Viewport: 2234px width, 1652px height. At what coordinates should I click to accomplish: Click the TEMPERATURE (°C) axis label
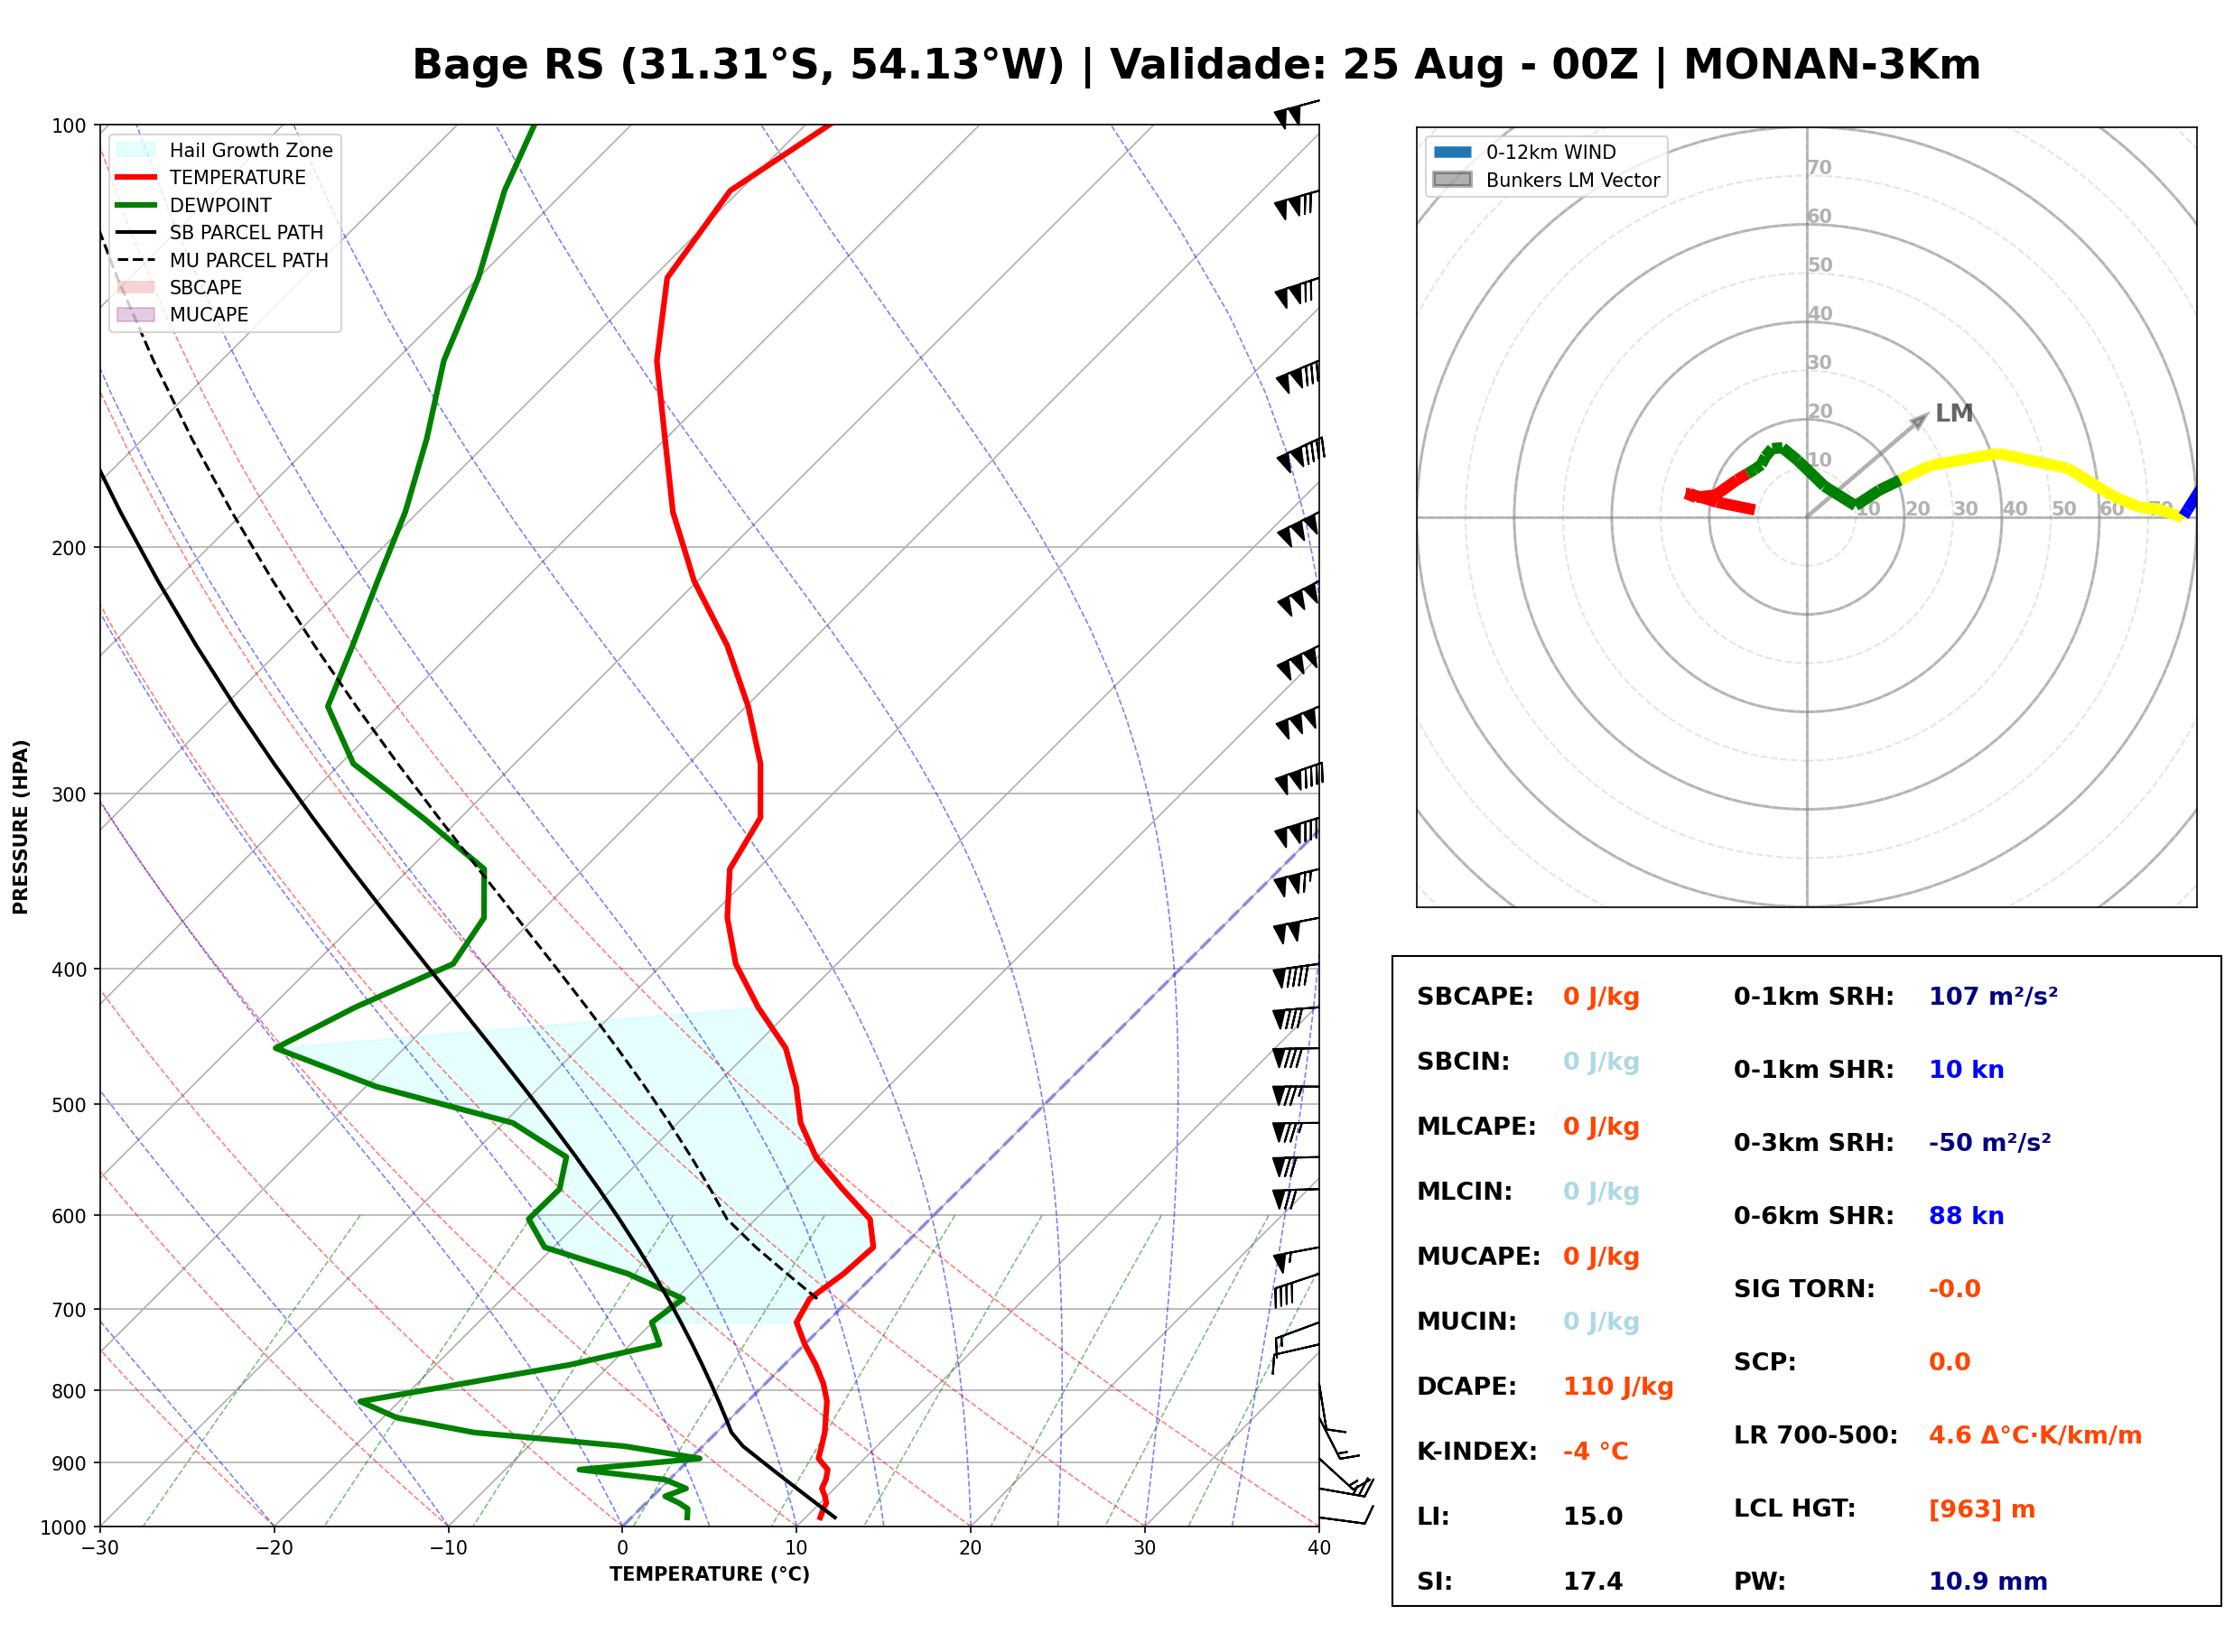click(710, 1574)
